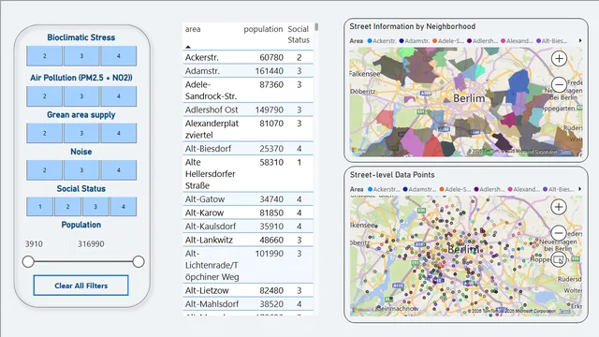Click the population slider maximum handle
Image resolution: width=599 pixels, height=337 pixels.
(139, 262)
